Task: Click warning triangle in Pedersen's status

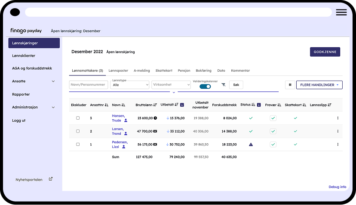Action: (x=251, y=145)
